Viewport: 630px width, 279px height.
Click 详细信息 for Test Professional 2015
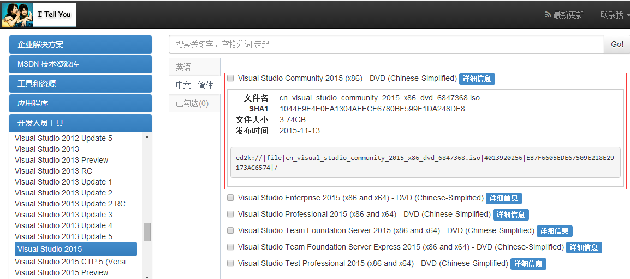coord(528,264)
